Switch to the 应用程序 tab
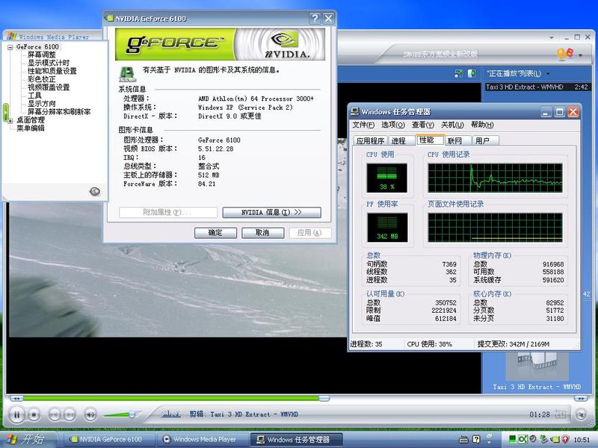The height and width of the screenshot is (448, 598). pyautogui.click(x=370, y=140)
